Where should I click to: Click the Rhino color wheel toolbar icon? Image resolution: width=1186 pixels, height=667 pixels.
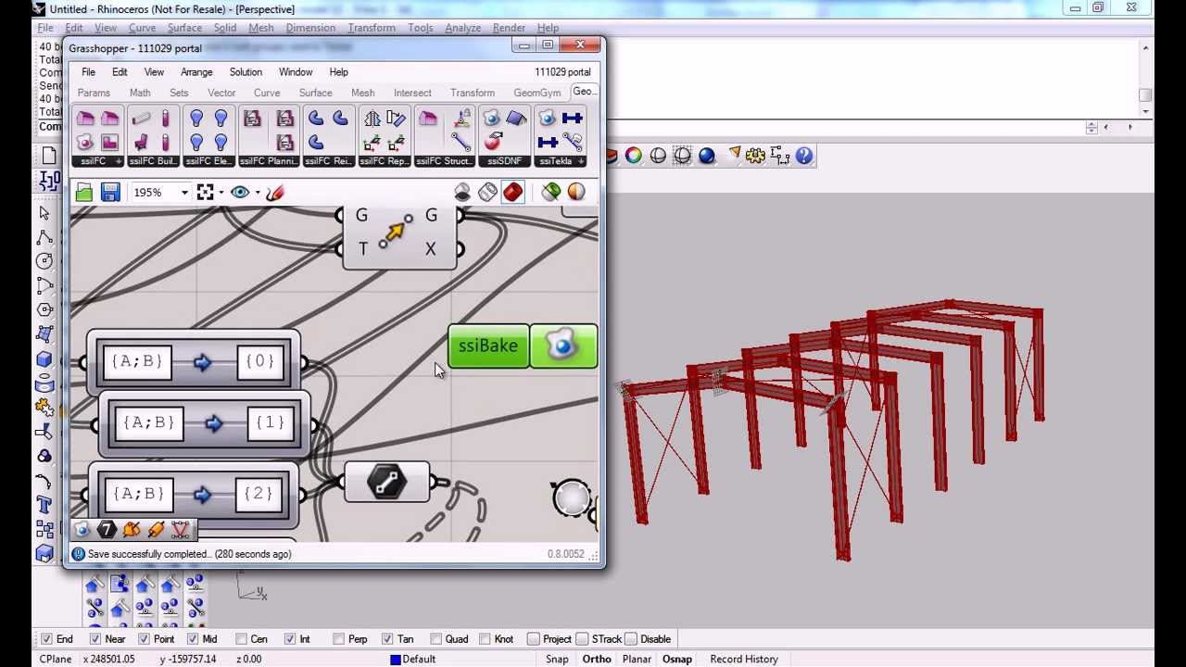pos(633,156)
